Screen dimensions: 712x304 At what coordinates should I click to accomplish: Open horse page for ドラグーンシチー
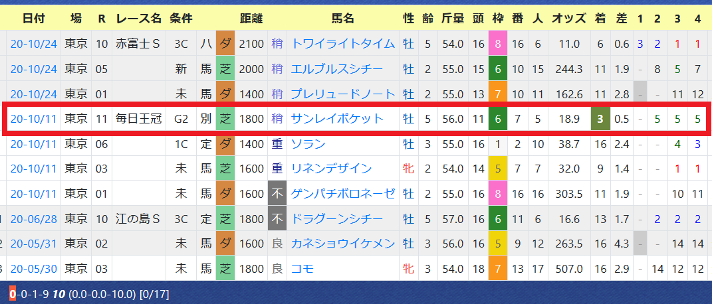coord(336,219)
